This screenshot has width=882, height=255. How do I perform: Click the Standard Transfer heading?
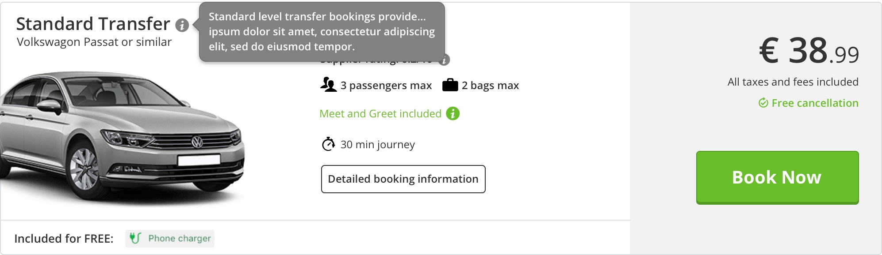point(93,24)
